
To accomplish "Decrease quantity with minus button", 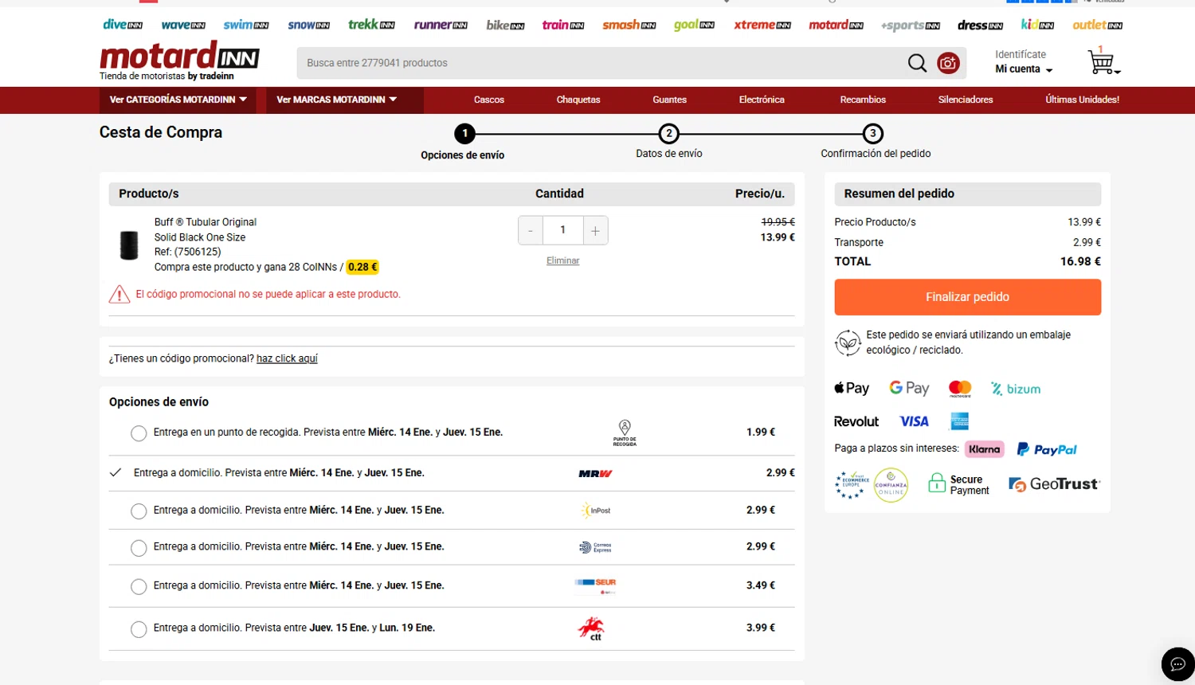I will [531, 230].
